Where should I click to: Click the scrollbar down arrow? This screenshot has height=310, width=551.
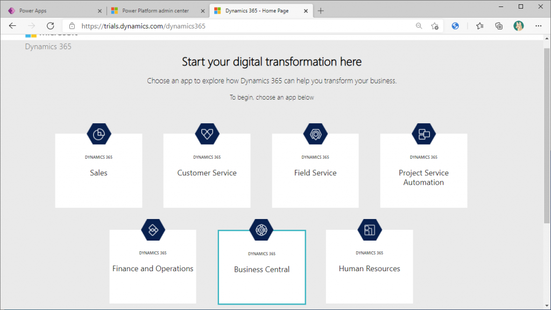click(547, 306)
